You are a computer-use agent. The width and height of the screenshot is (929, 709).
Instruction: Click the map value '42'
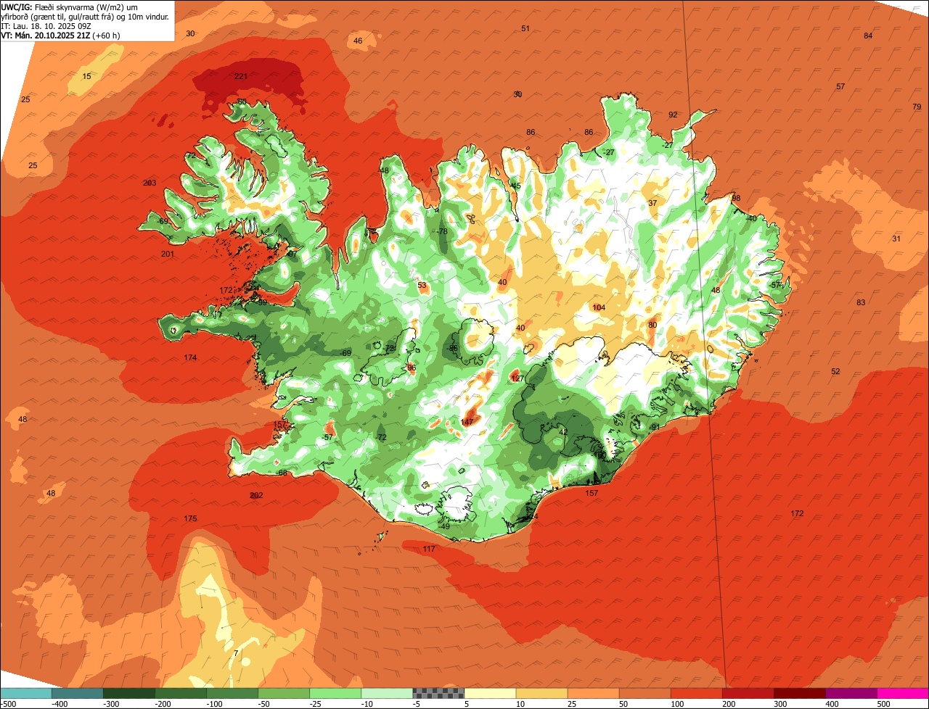pyautogui.click(x=562, y=432)
